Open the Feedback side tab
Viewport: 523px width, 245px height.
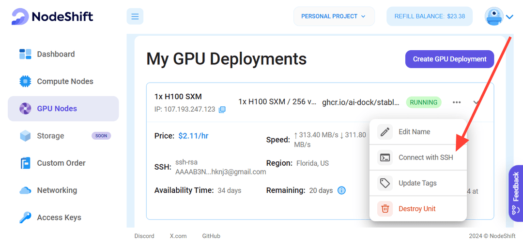(516, 193)
